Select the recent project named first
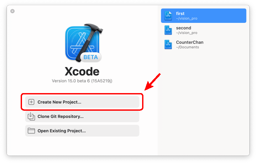Image resolution: width=256 pixels, height=163 pixels. point(203,16)
